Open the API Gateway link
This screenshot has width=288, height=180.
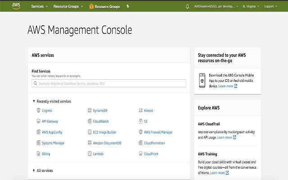pyautogui.click(x=50, y=121)
